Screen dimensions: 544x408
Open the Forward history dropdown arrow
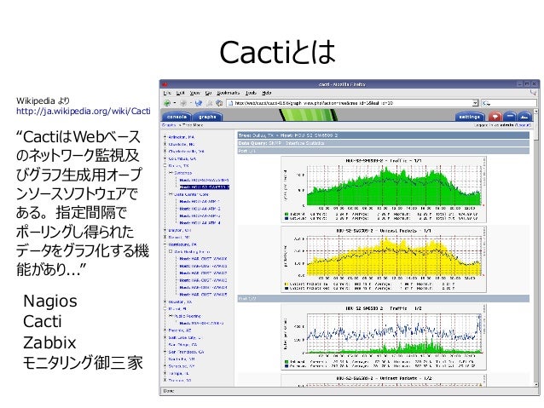pos(190,103)
